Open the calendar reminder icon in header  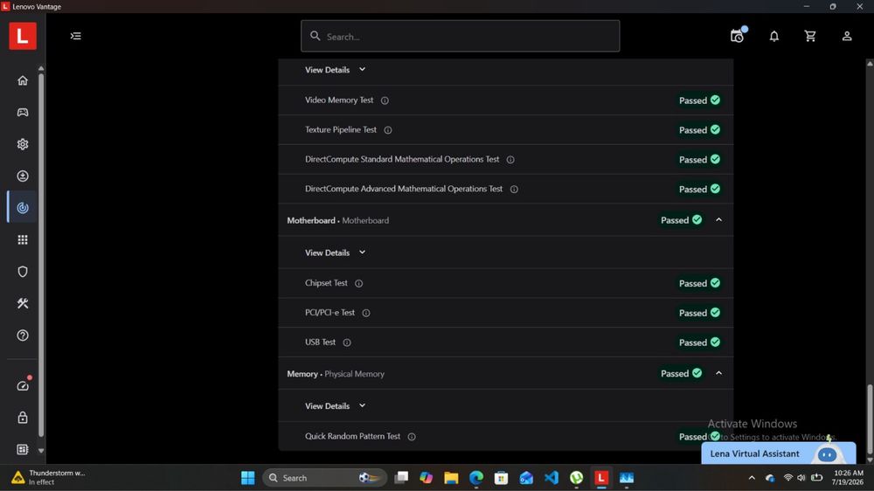[x=738, y=36]
